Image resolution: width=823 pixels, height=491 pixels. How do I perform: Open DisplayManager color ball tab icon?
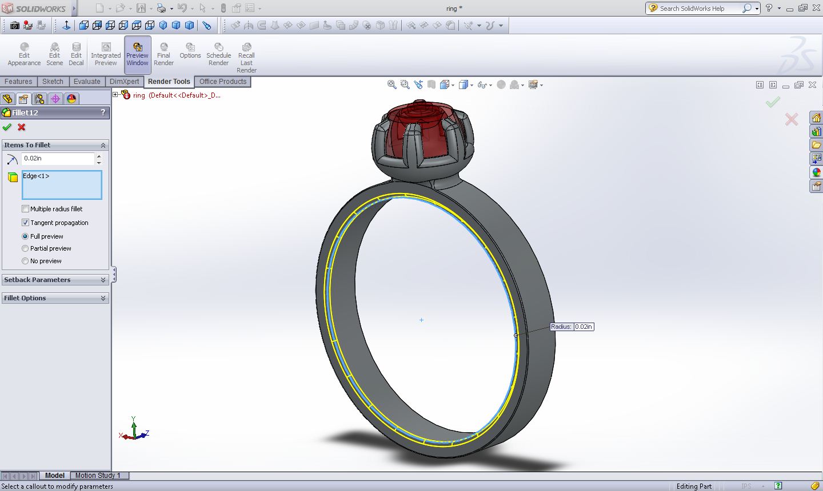[71, 99]
